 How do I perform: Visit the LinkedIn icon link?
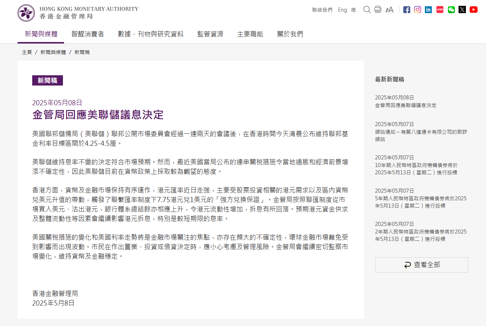pyautogui.click(x=428, y=10)
